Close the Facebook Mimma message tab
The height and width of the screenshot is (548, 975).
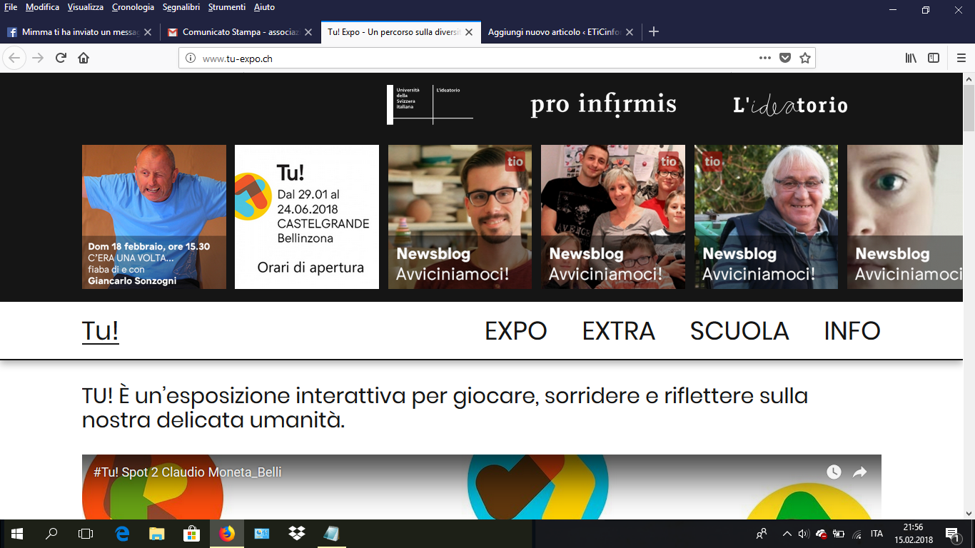tap(148, 32)
